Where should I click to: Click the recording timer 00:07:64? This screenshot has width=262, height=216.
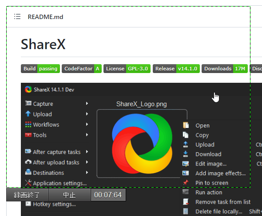108,195
